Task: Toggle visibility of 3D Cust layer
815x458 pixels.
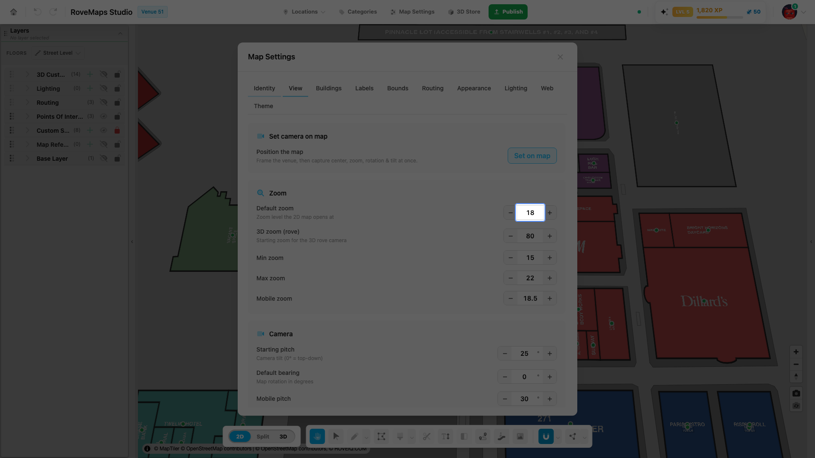Action: pos(104,74)
